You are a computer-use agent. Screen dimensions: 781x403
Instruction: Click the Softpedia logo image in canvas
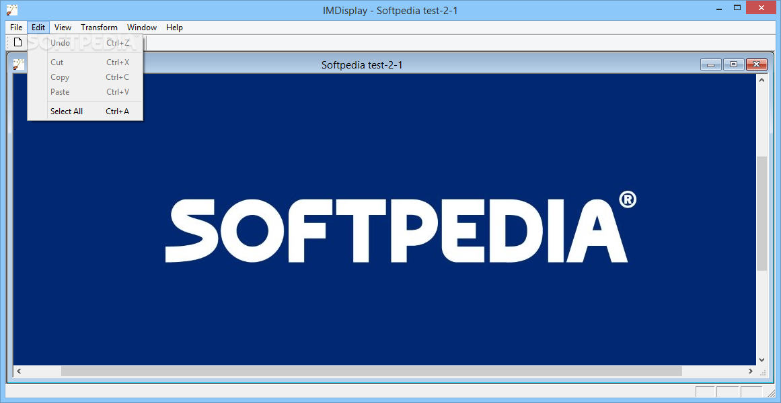401,228
